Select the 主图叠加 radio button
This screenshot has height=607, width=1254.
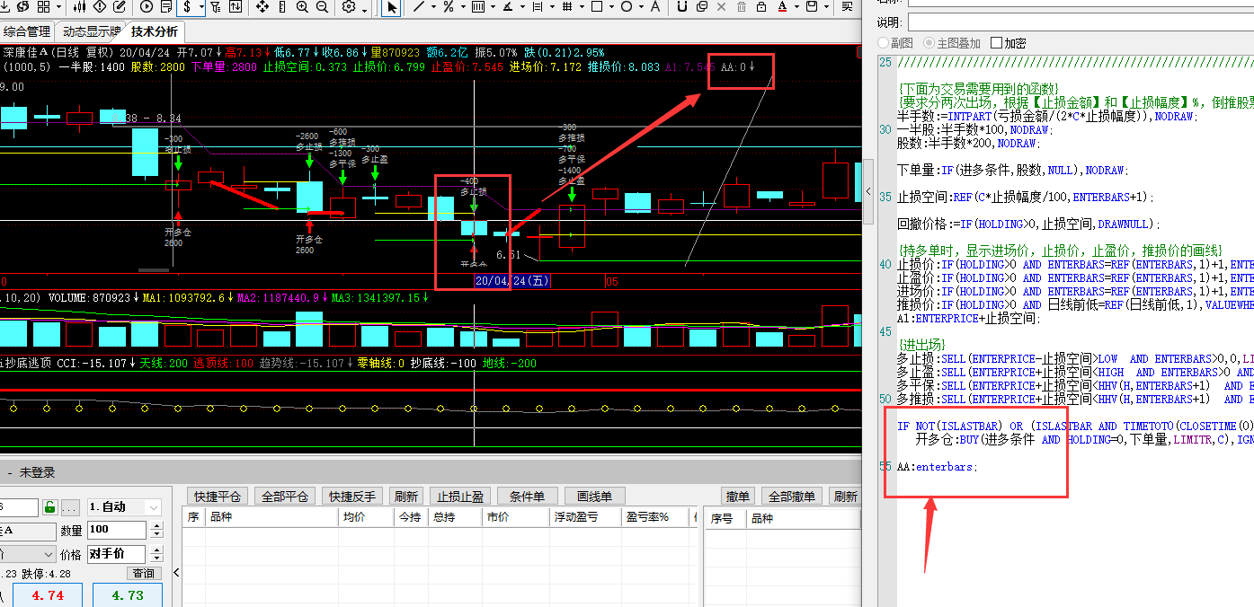[x=930, y=43]
